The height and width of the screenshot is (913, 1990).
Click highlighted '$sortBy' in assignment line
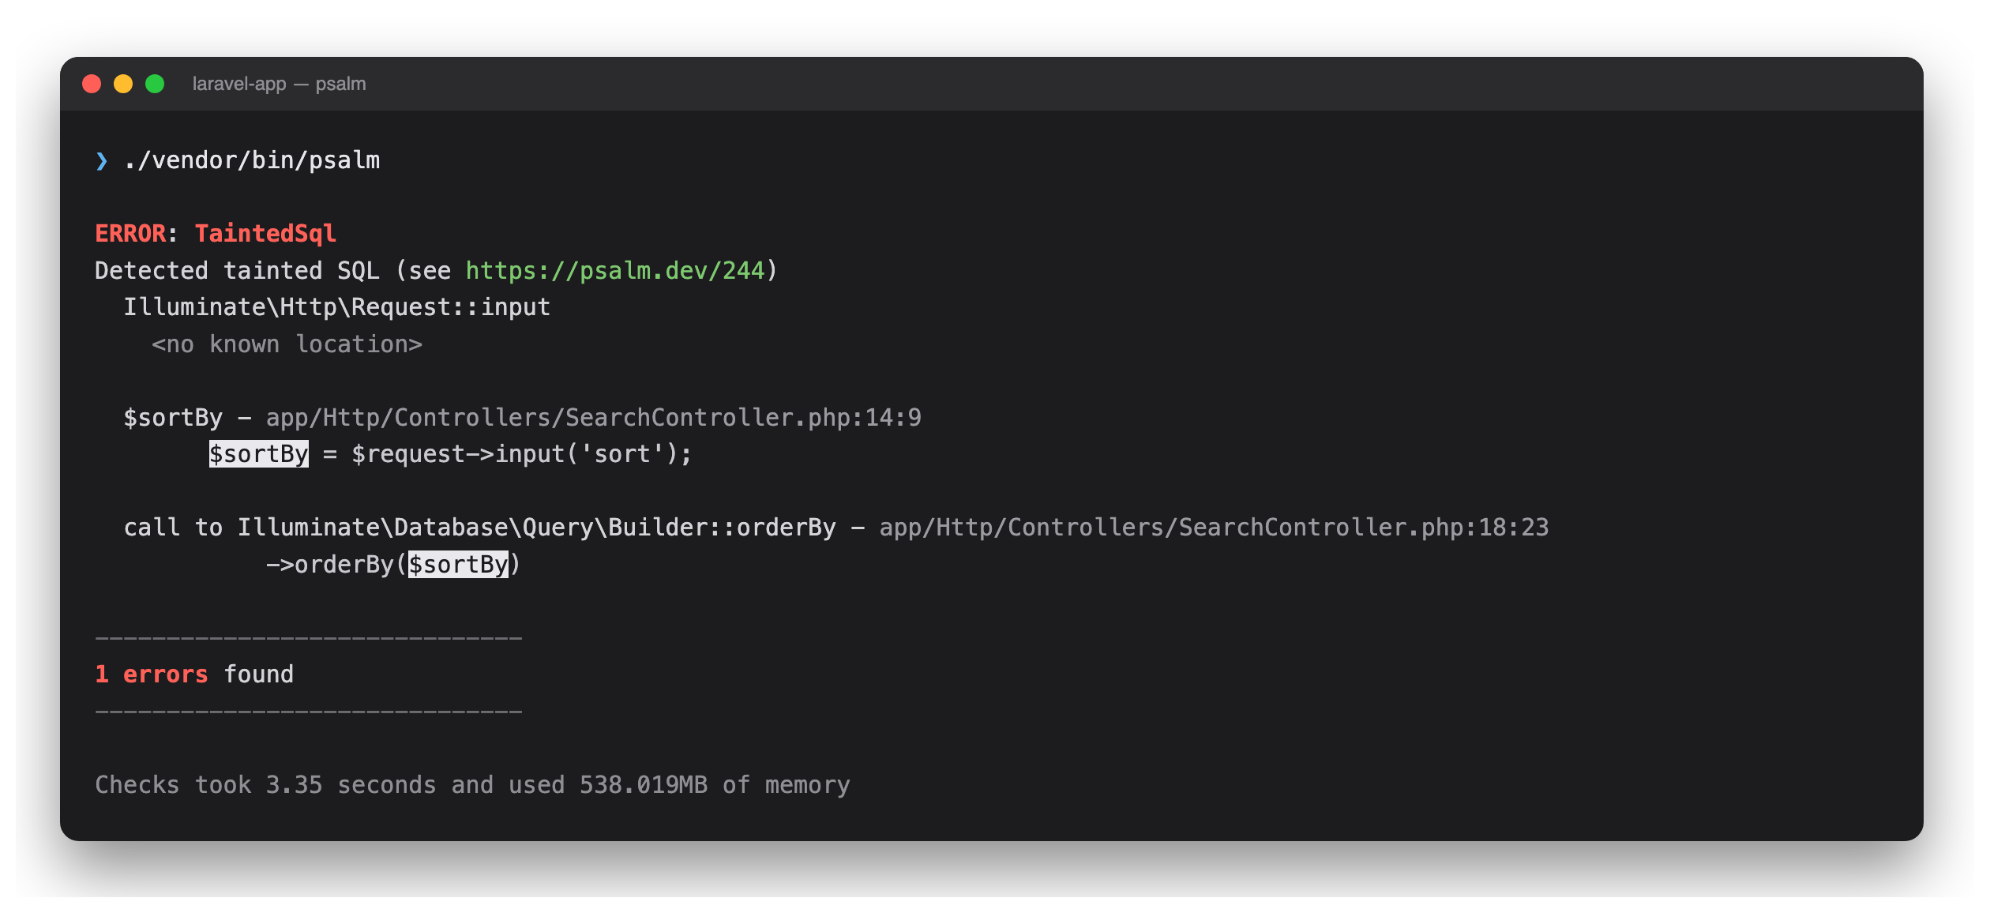click(258, 454)
